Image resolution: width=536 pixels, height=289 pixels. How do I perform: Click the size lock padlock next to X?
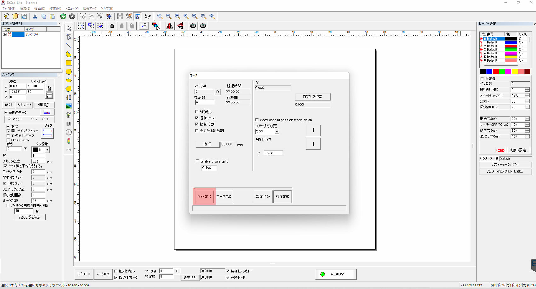coord(49,88)
